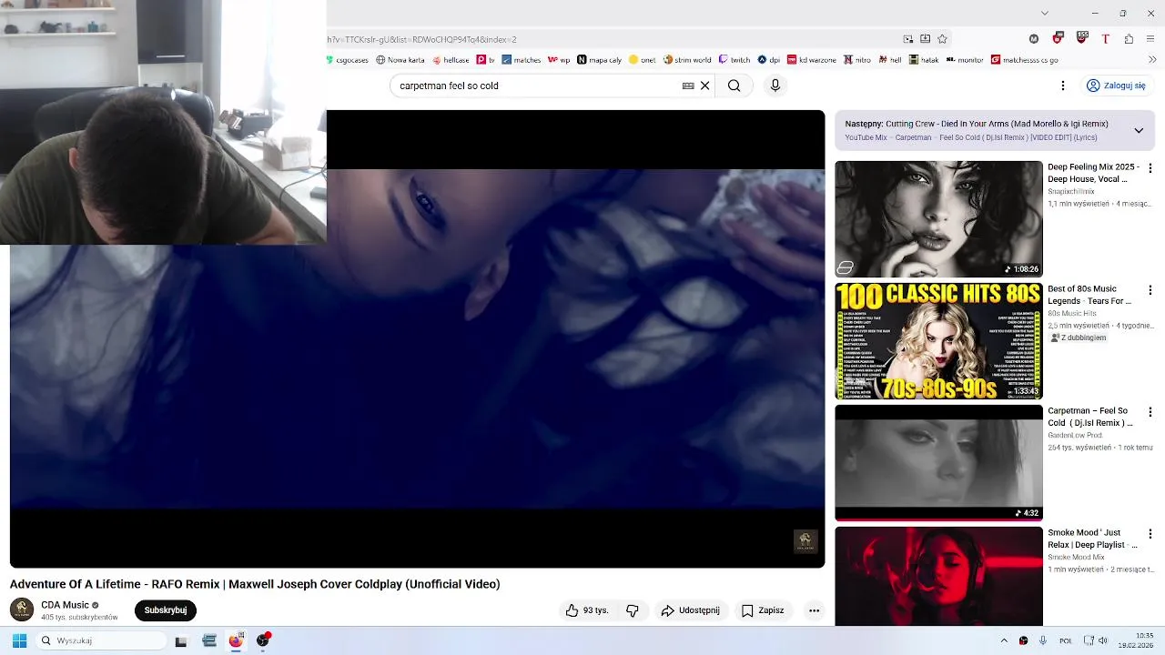
Task: Open the Smoke Mood red thumbnail
Action: click(x=938, y=577)
